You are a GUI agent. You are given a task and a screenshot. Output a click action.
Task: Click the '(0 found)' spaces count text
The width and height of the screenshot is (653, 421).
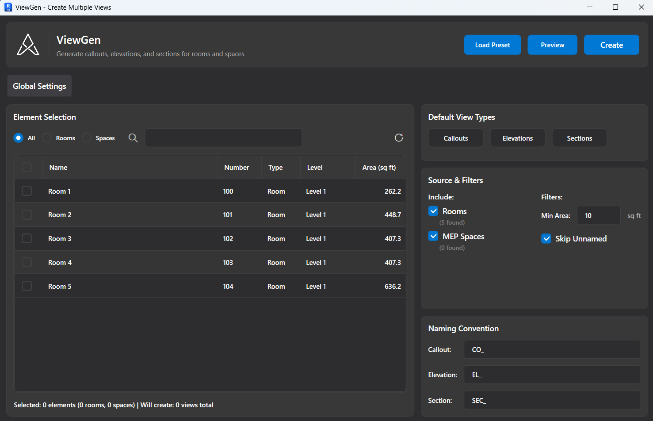[452, 248]
